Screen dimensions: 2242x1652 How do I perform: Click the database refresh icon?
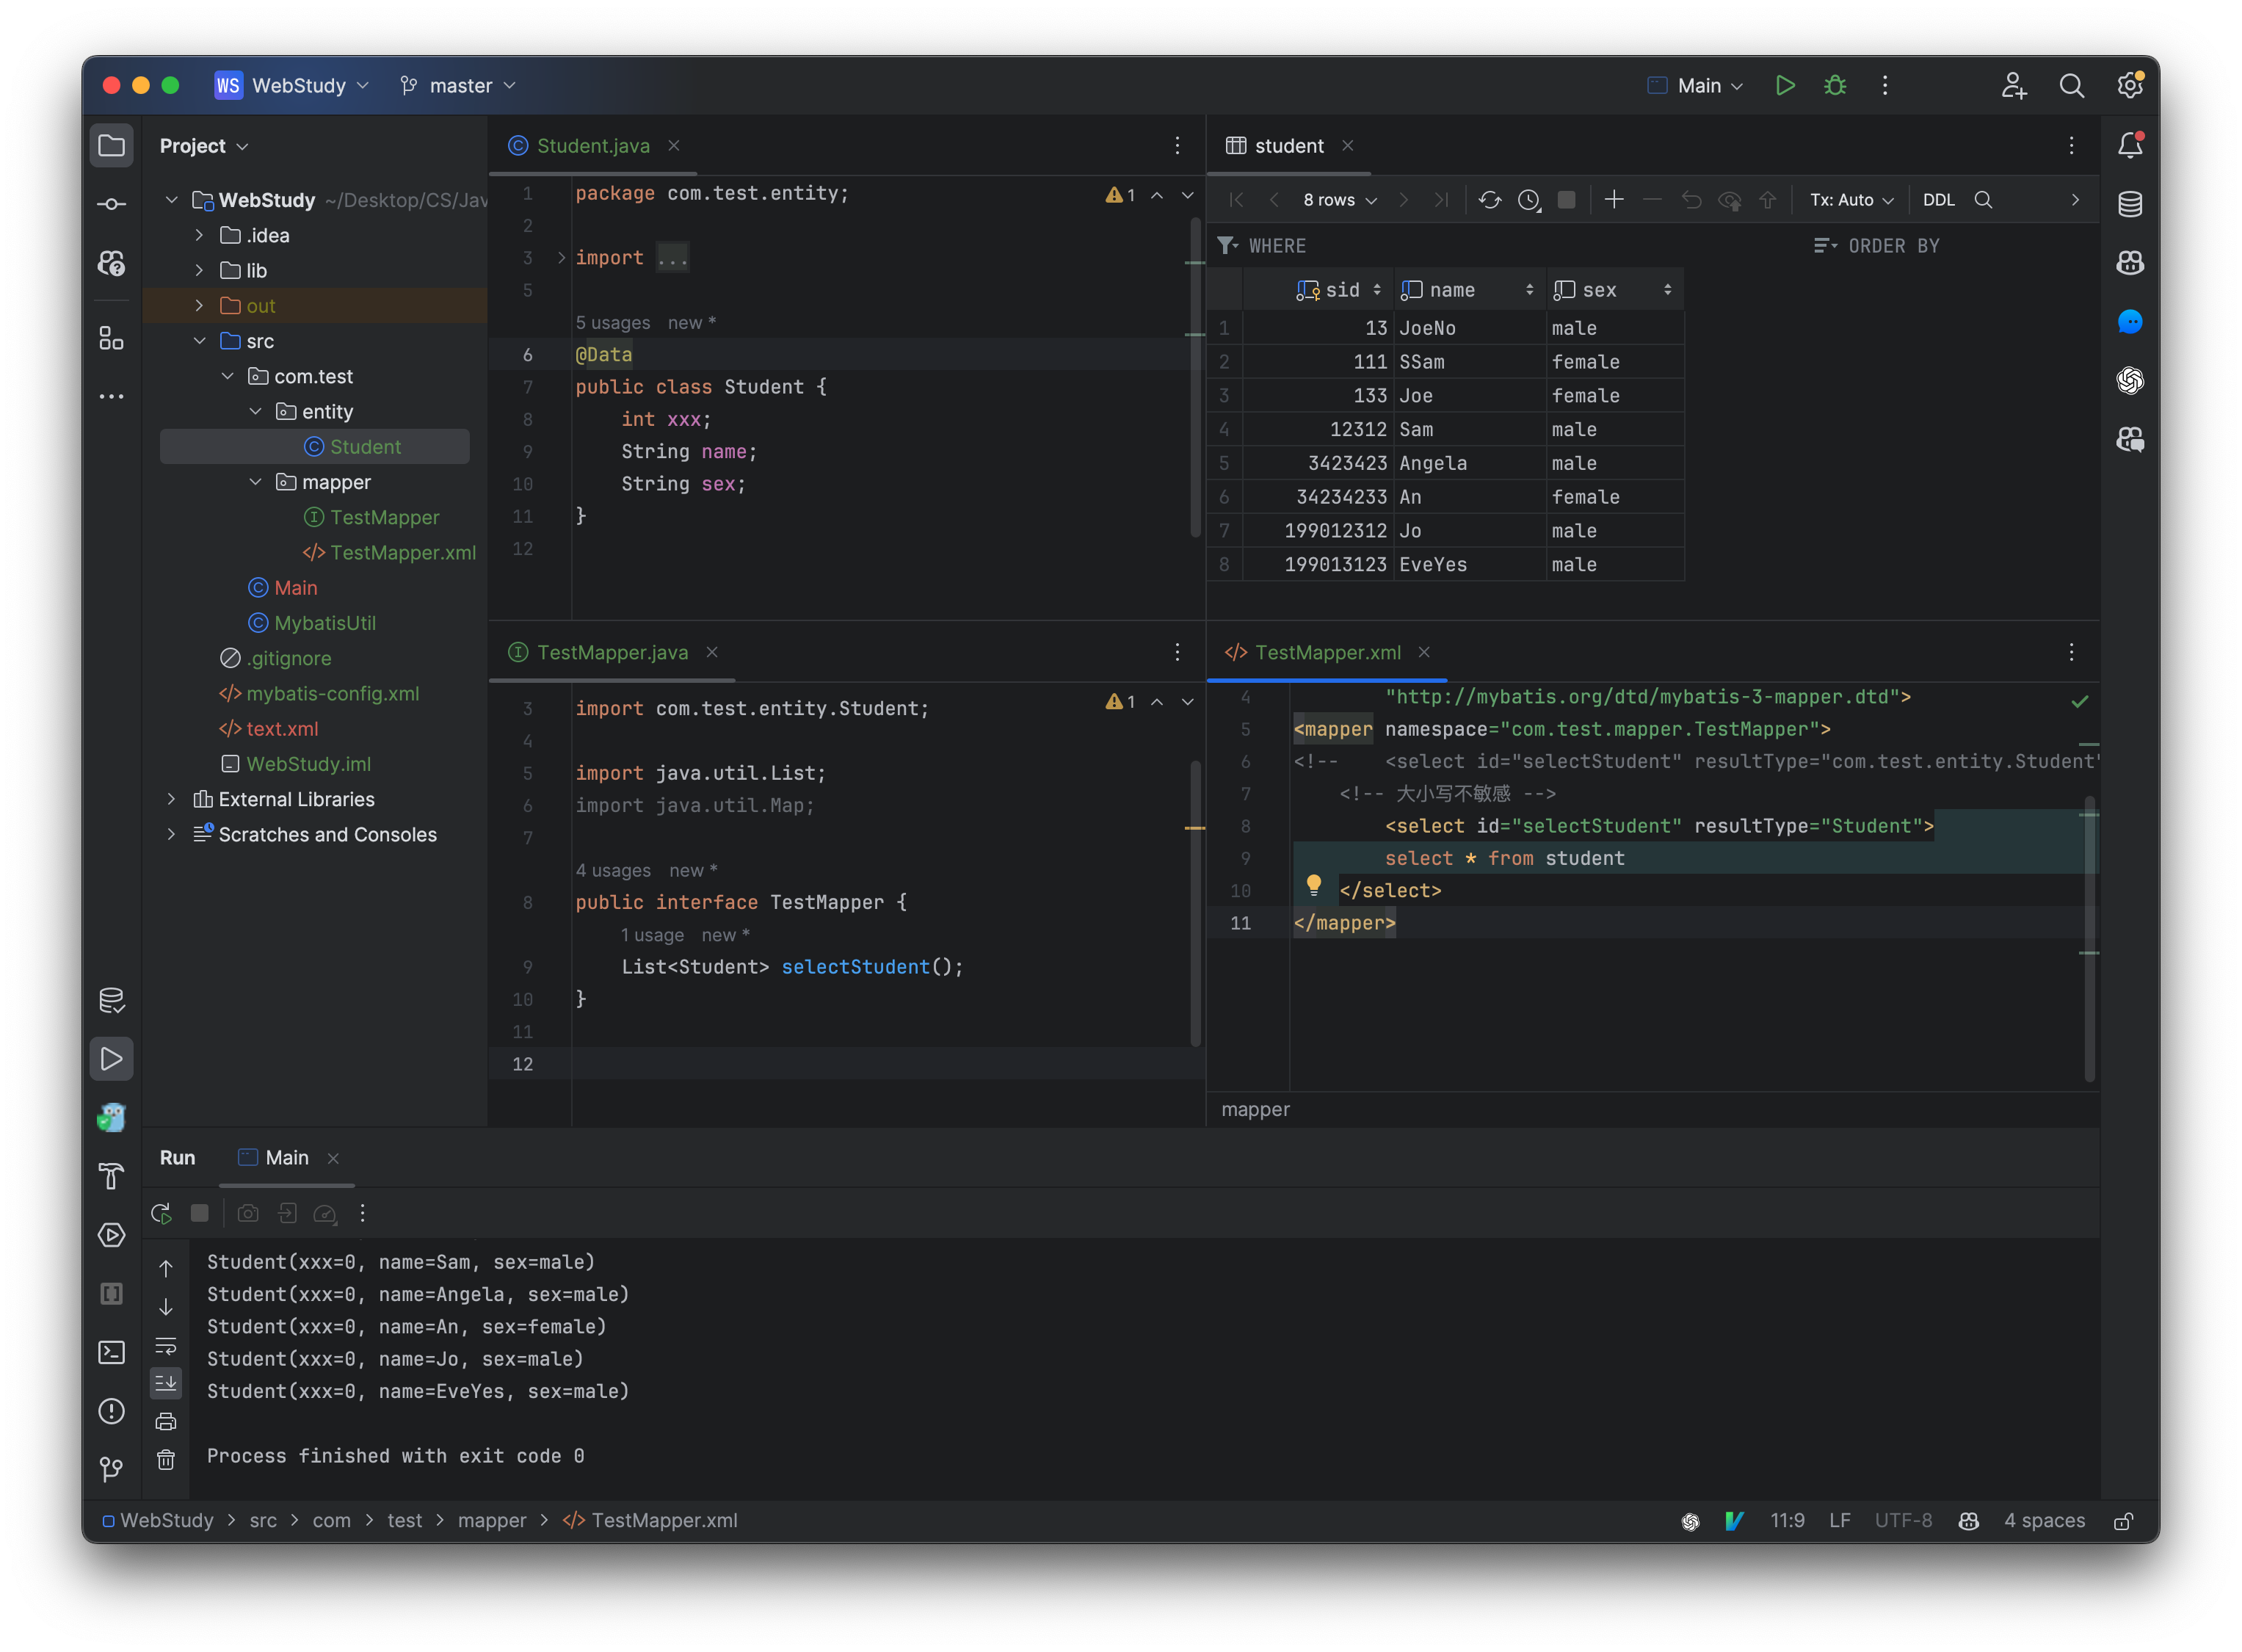(1487, 198)
